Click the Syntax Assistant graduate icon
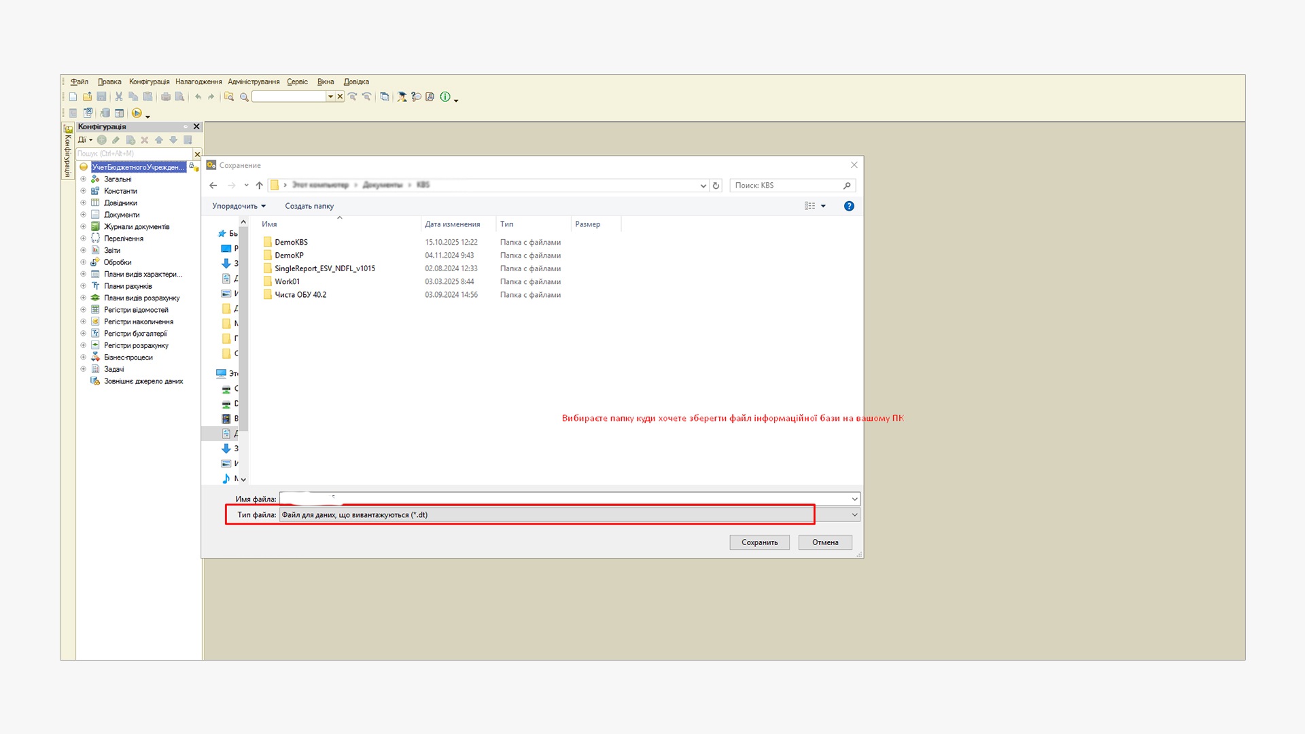The height and width of the screenshot is (734, 1305). coord(402,97)
